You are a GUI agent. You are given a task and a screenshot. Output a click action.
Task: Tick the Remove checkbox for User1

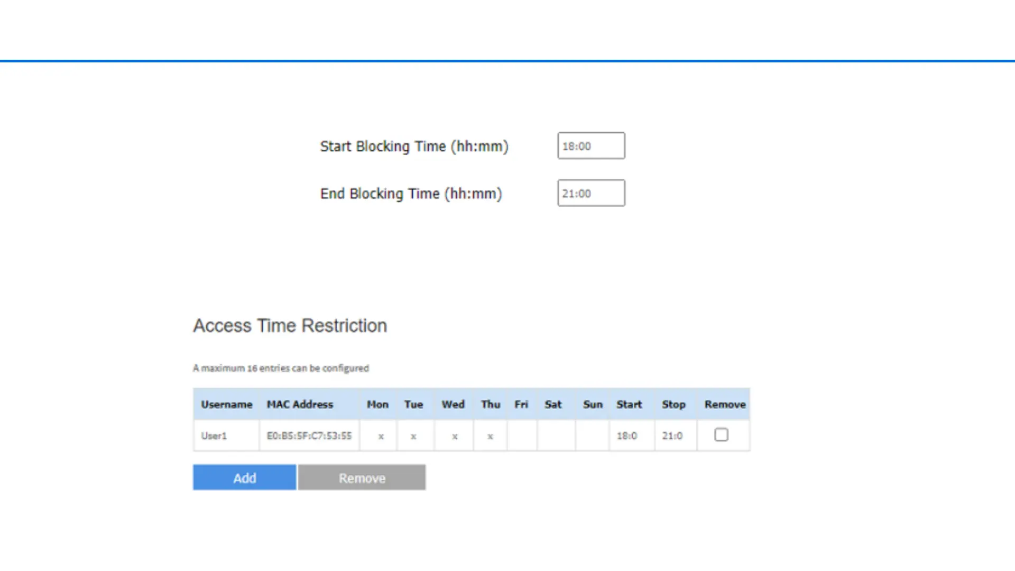pyautogui.click(x=721, y=435)
